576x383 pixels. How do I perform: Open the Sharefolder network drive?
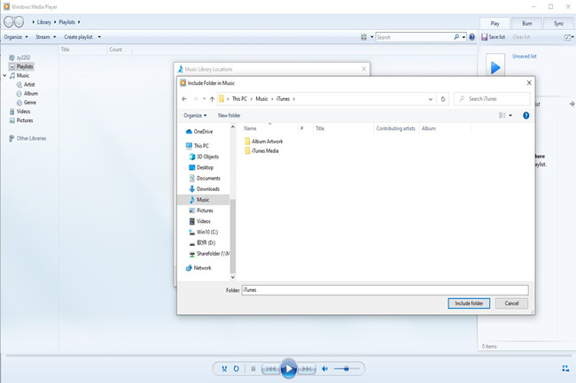pos(209,254)
